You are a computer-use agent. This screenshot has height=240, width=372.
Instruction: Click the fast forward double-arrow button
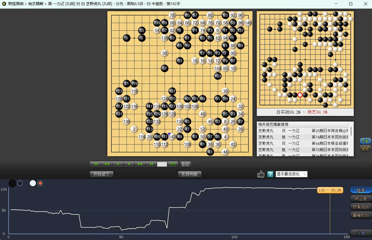coord(140,164)
